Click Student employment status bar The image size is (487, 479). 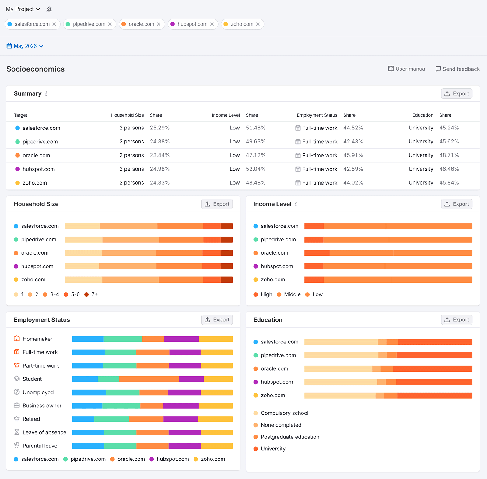click(152, 379)
